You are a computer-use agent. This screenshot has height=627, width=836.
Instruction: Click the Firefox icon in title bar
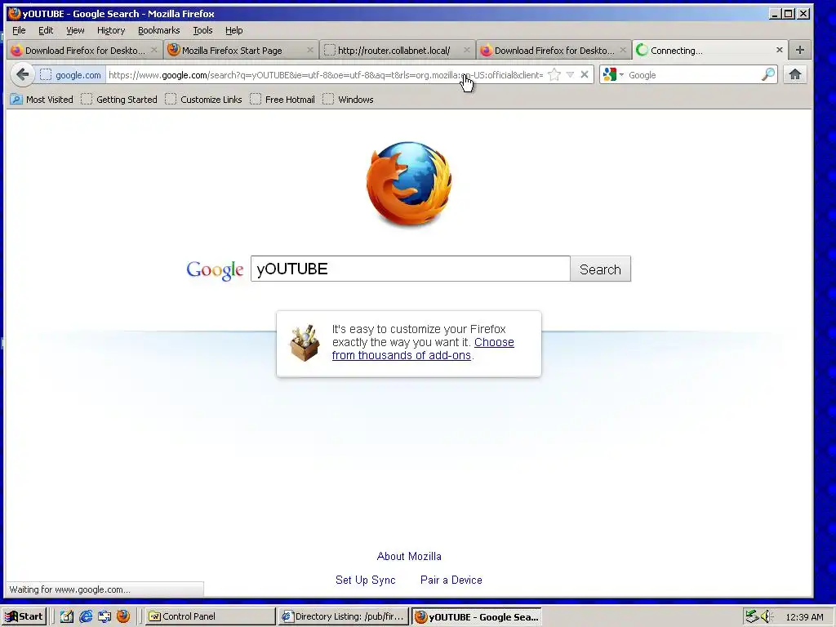point(15,13)
